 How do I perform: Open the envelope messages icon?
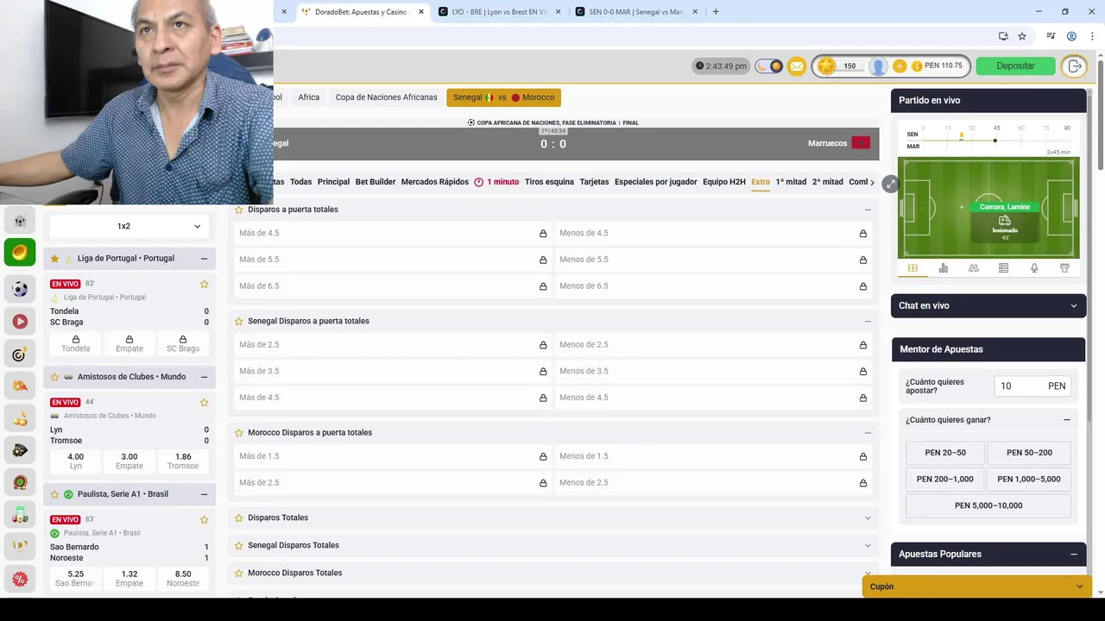click(x=797, y=66)
